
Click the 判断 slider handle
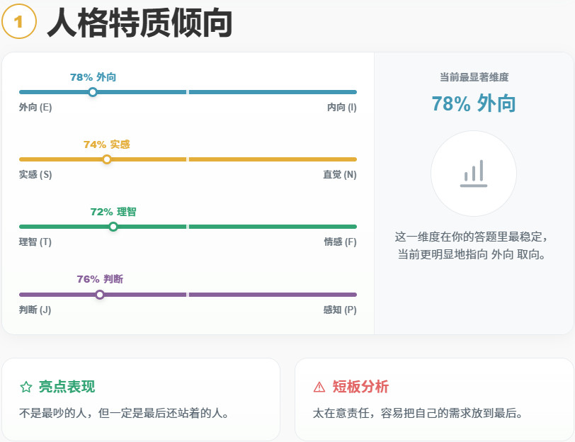101,294
